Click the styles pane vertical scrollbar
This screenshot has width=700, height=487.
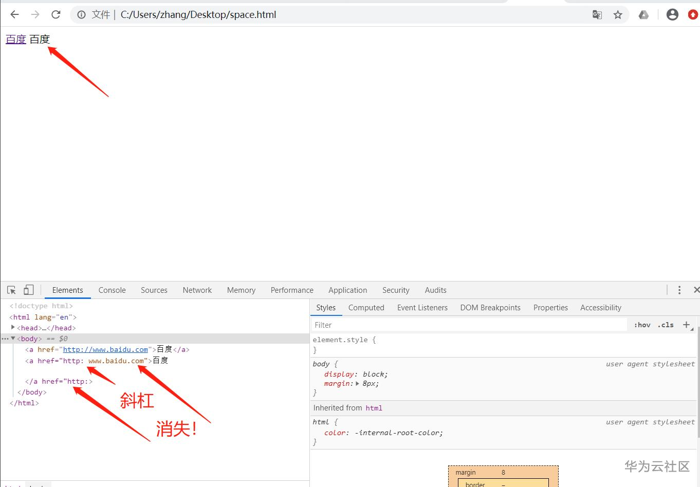click(697, 383)
